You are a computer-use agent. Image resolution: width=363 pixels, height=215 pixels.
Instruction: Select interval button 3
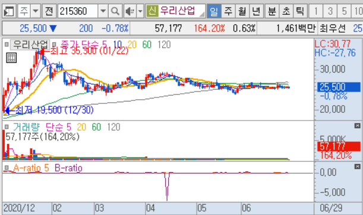point(330,11)
